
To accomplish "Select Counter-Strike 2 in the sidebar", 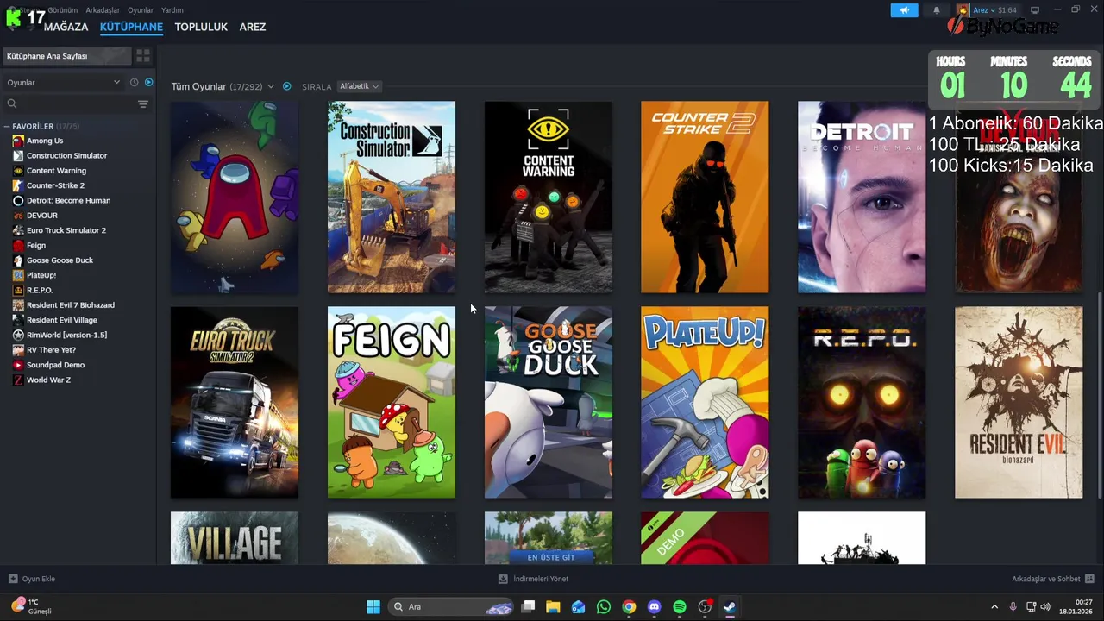I will [x=55, y=185].
